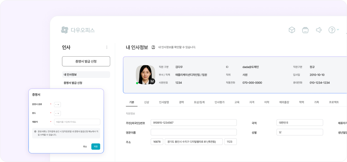Click the name value 김다우
This screenshot has width=347, height=162.
pyautogui.click(x=179, y=67)
